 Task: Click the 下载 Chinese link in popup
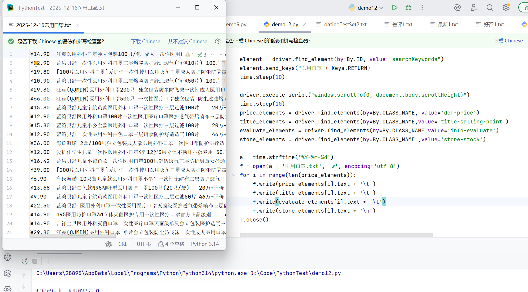[146, 41]
